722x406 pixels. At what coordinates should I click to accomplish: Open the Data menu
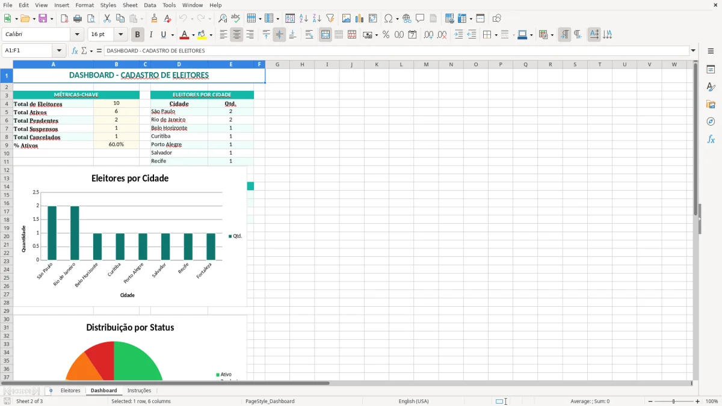[150, 5]
